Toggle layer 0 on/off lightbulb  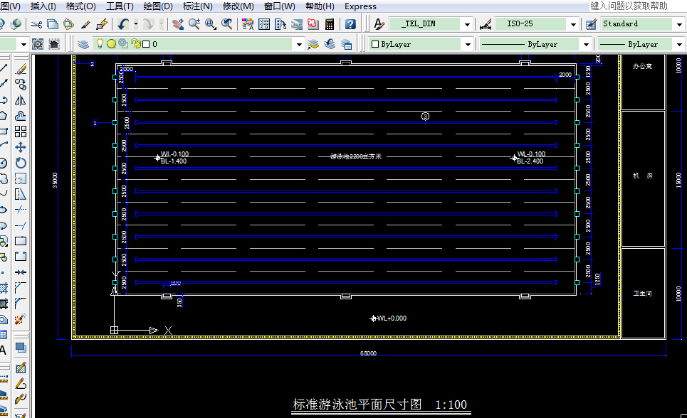coord(100,44)
